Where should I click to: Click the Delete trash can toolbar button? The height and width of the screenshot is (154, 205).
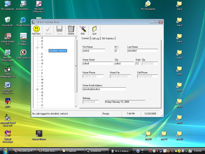click(71, 30)
